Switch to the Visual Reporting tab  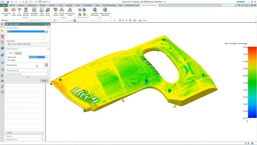pos(109,5)
